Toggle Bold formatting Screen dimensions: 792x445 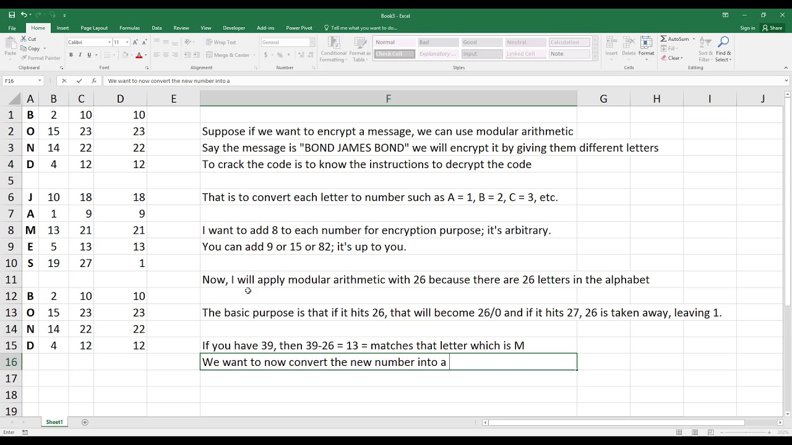pyautogui.click(x=71, y=55)
